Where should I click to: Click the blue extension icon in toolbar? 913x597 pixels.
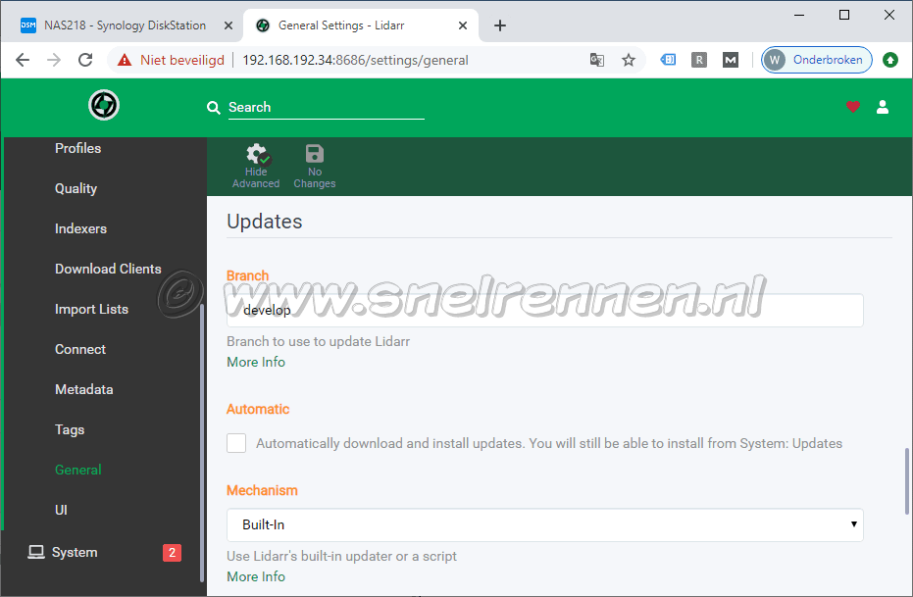click(668, 60)
